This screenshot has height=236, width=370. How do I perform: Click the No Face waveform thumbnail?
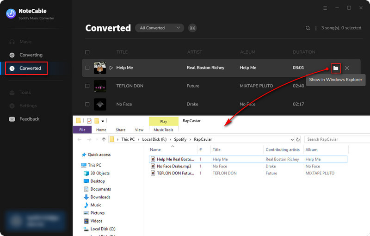coord(100,104)
